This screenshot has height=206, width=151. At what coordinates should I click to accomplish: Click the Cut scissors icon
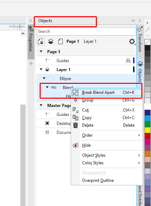tap(75, 110)
